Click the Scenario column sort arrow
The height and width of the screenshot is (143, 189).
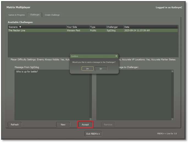tap(20, 27)
